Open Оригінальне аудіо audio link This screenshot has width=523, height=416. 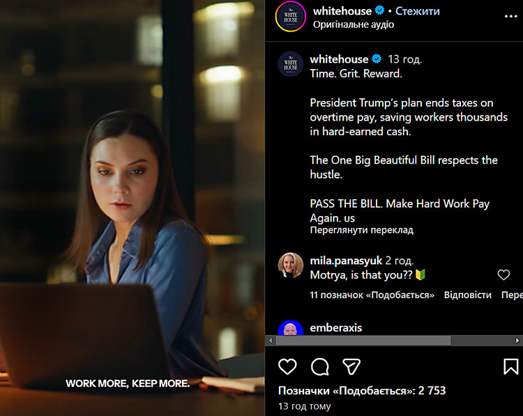tap(354, 24)
